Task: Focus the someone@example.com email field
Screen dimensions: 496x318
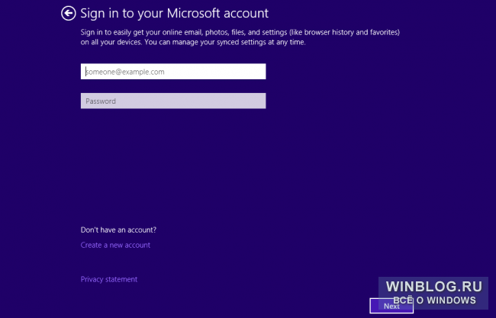Action: click(173, 72)
